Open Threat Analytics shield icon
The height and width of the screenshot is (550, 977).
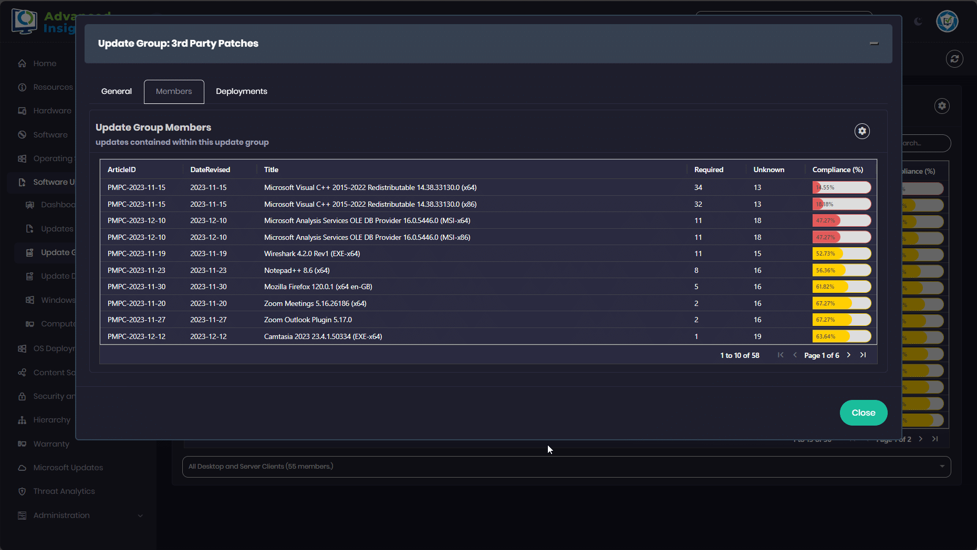point(22,491)
